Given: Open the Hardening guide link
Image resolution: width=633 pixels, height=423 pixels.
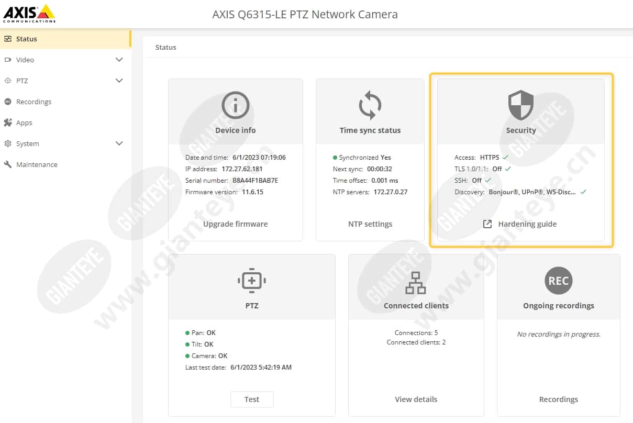Looking at the screenshot, I should [527, 224].
